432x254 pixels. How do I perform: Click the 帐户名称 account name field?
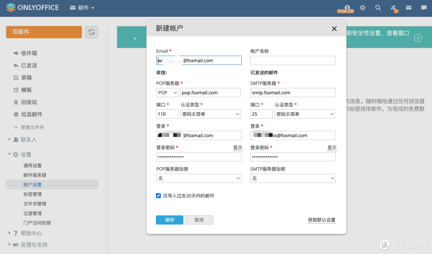(293, 61)
